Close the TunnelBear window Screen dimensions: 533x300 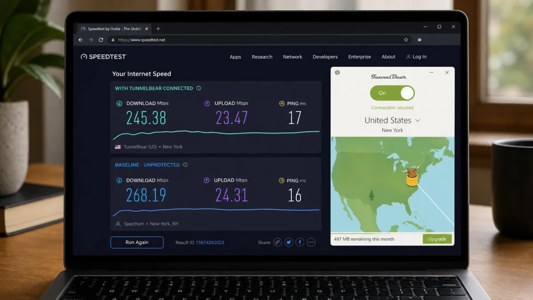(447, 72)
